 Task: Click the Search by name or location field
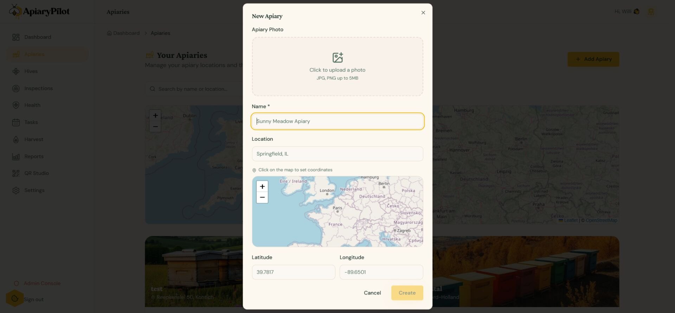194,89
